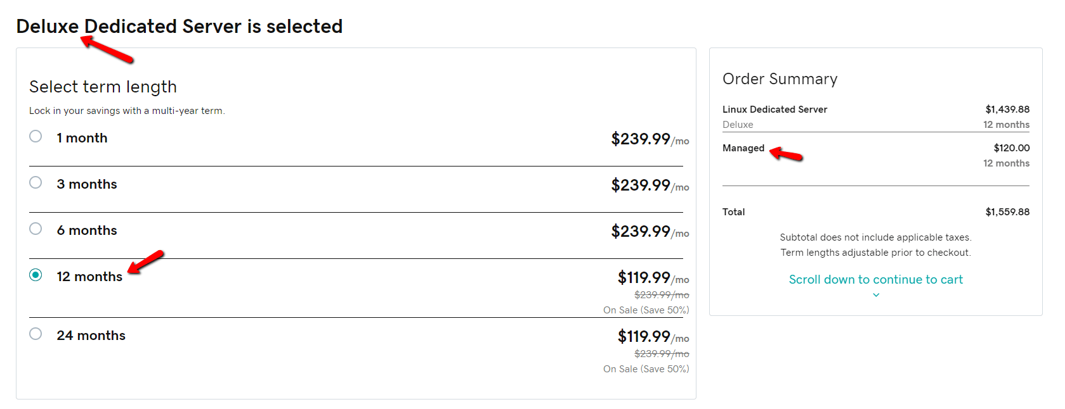Screen dimensions: 1065x409
Task: Click the down chevron under the cart link
Action: [876, 295]
